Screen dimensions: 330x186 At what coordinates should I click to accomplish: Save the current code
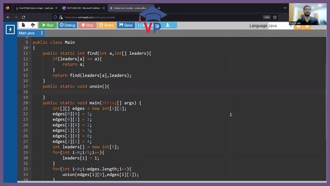click(126, 25)
